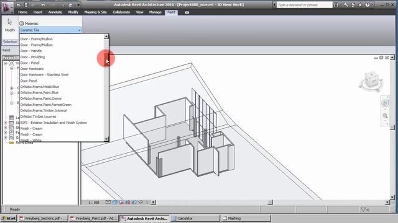Click the temporary hide/isolate glasses icon

(x=141, y=203)
